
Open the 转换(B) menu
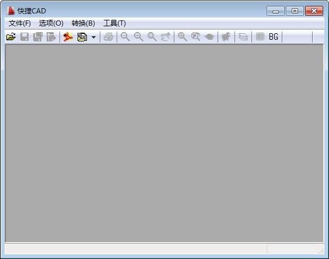(83, 23)
